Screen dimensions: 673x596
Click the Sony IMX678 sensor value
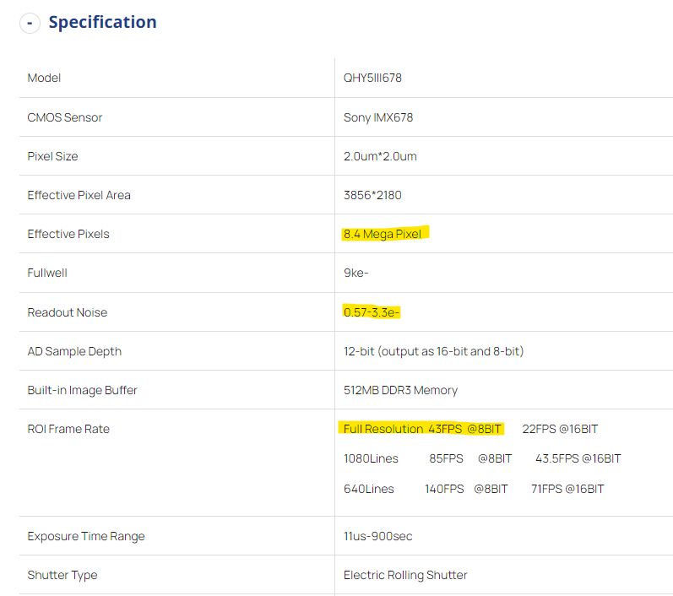tap(378, 117)
